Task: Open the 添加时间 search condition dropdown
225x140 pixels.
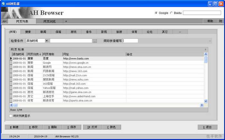Action: [47, 41]
